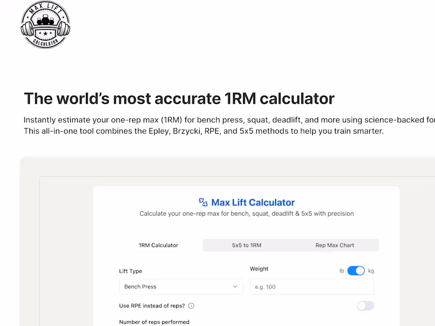Click the Weight input field
Viewport: 435px width, 326px height.
312,286
